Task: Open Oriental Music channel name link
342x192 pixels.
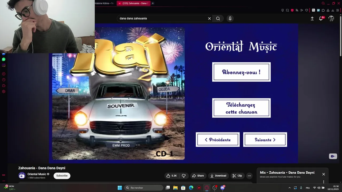Action: click(37, 174)
